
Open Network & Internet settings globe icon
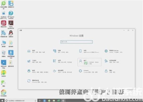click(106, 51)
